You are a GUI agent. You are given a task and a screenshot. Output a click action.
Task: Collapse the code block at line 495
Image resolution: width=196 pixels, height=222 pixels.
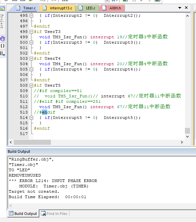[x=31, y=15]
